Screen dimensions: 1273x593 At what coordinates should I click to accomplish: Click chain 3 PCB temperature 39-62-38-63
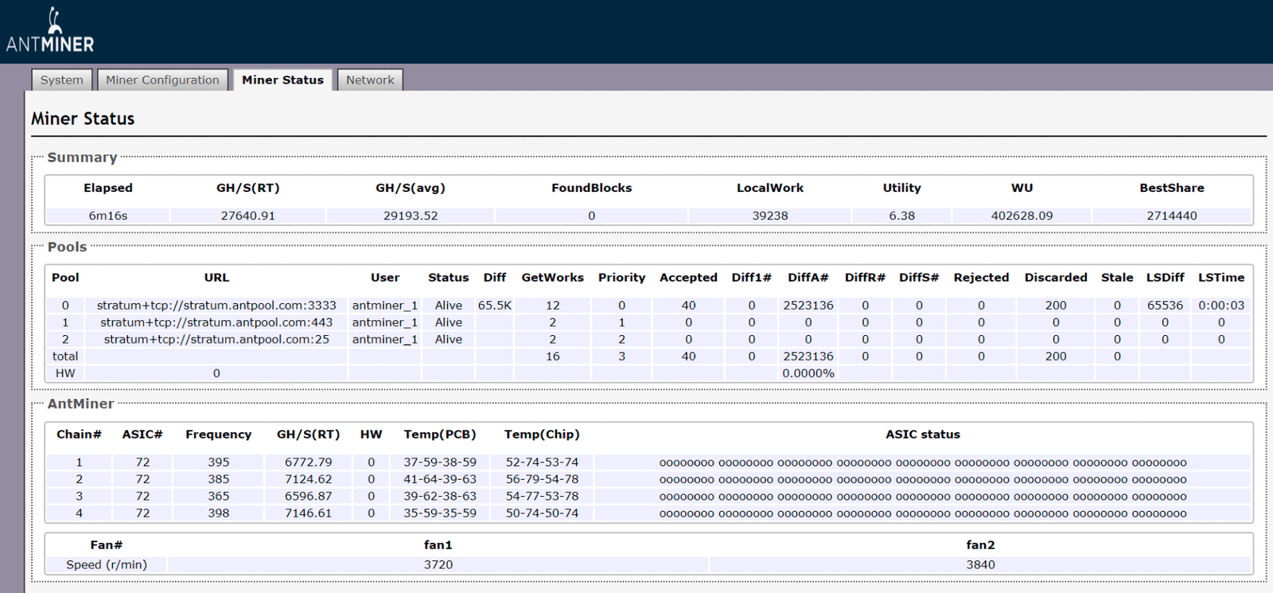click(440, 496)
